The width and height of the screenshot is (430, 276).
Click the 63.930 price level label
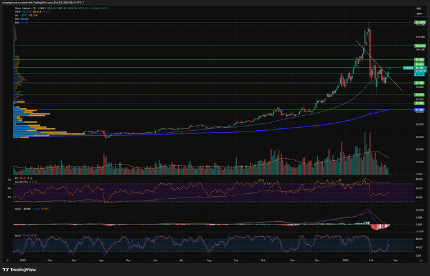pyautogui.click(x=420, y=95)
